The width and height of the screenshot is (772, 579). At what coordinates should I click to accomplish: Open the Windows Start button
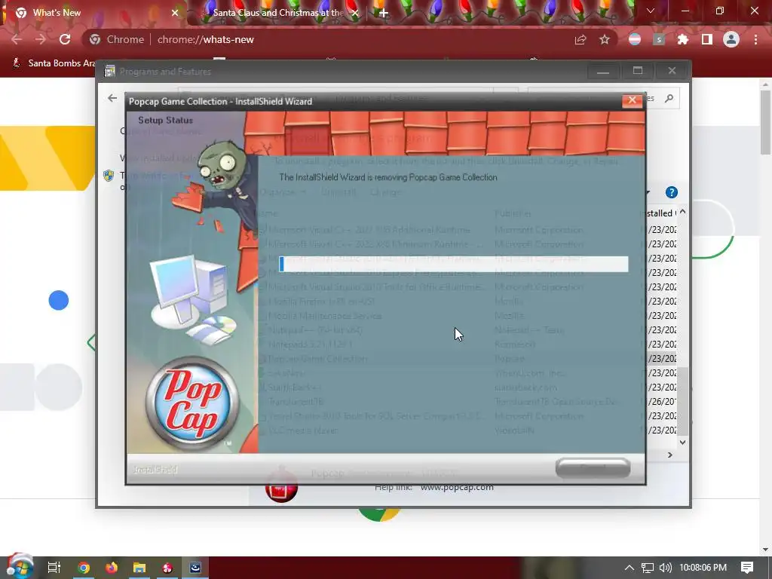pos(19,567)
